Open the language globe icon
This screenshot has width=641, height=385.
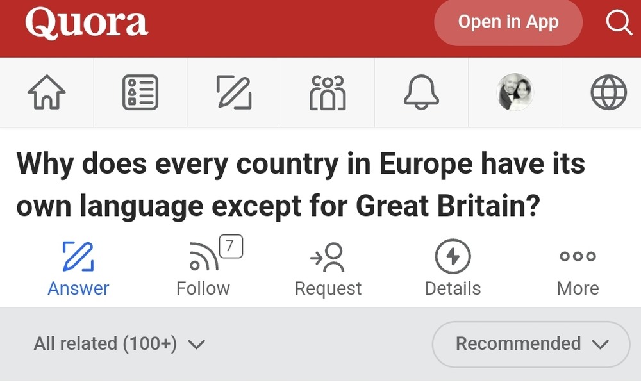609,92
